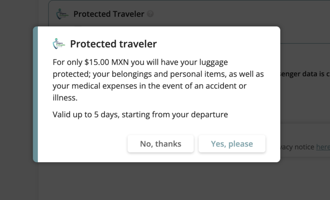Click the empty space beside the dialog title
The image size is (330, 200).
click(x=214, y=44)
